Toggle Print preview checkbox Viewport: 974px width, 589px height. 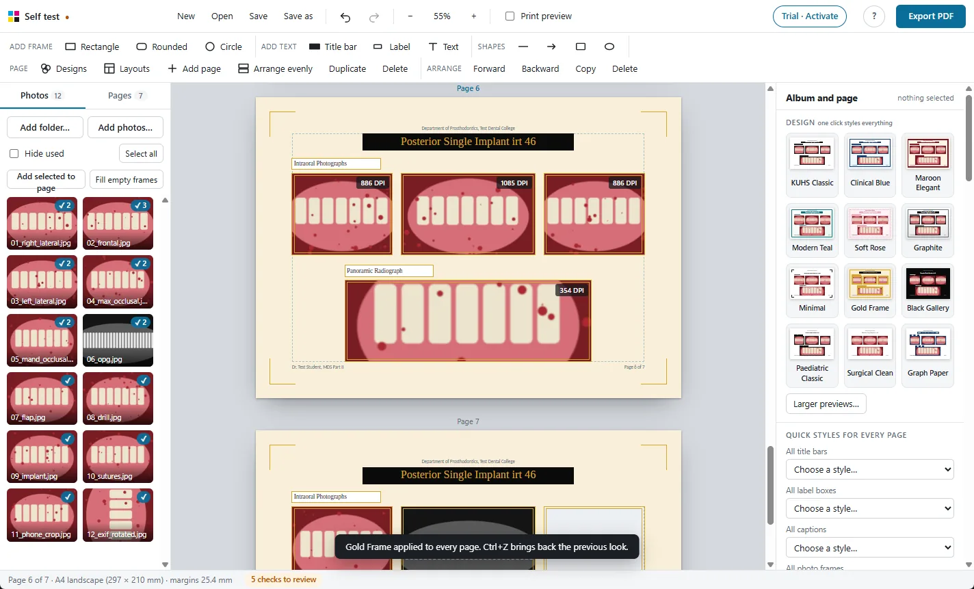(510, 16)
